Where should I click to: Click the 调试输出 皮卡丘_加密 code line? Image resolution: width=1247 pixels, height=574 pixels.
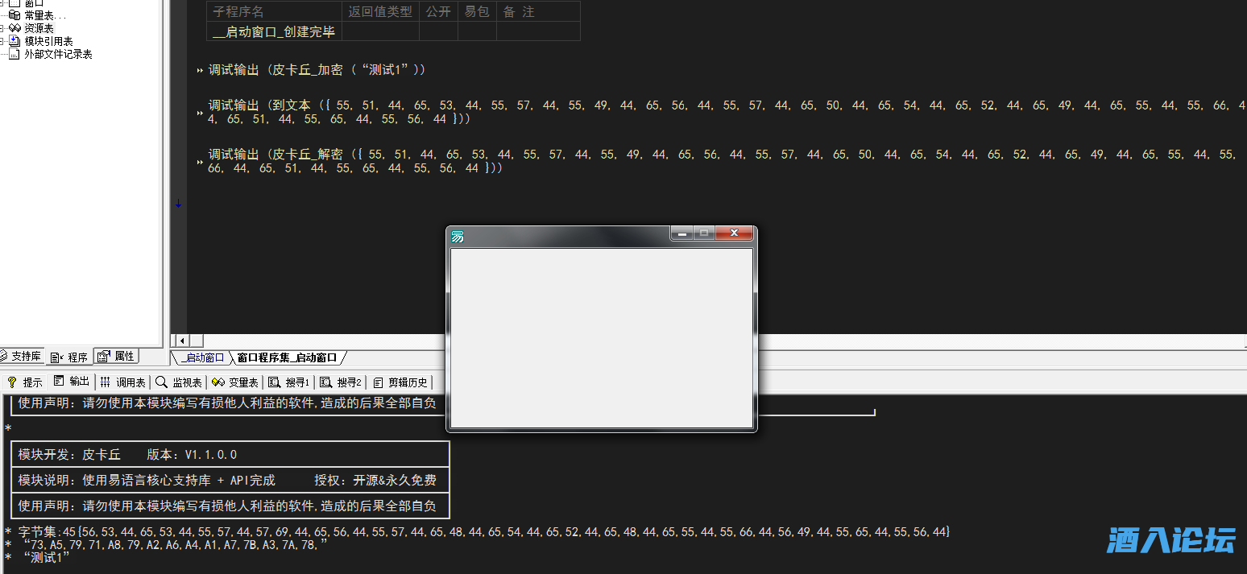pyautogui.click(x=316, y=70)
